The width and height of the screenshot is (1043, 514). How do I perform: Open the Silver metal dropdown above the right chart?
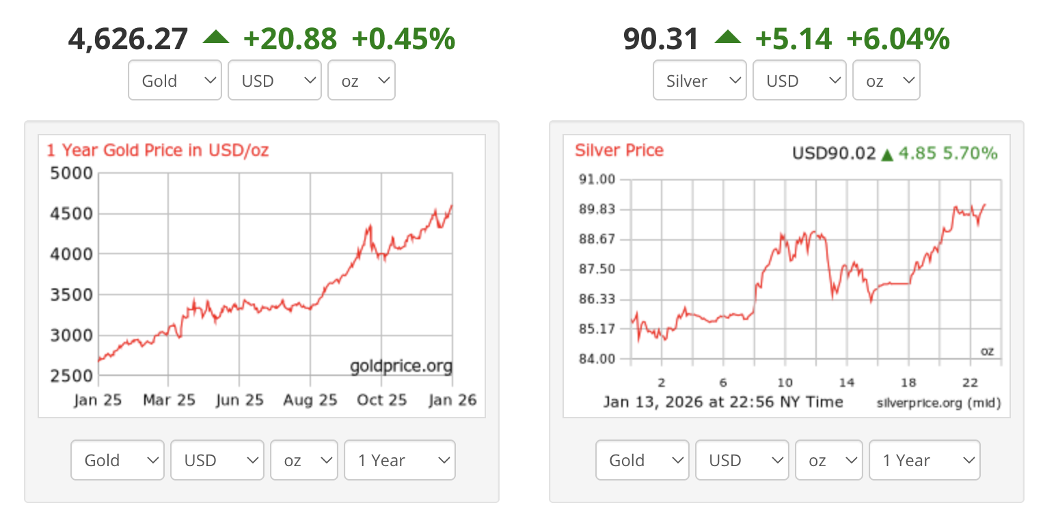click(x=699, y=79)
